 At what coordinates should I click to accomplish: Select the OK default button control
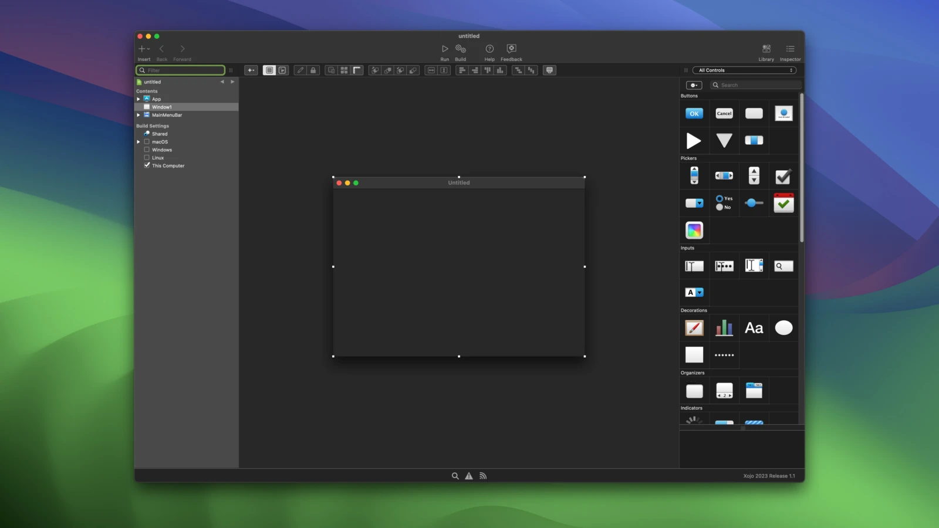coord(694,114)
